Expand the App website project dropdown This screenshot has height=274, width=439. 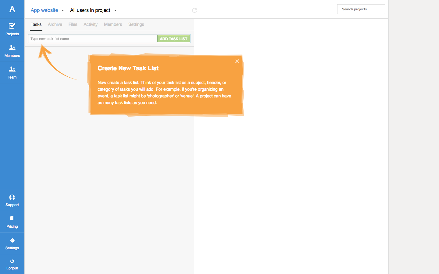pos(47,10)
